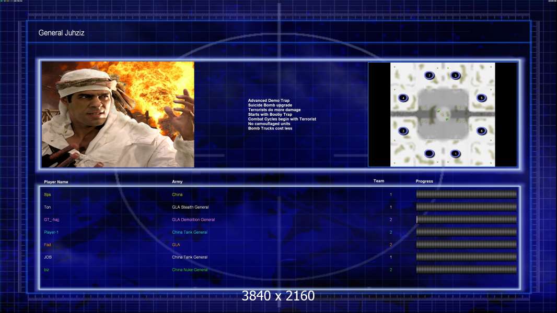557x313 pixels.
Task: Click the 'General Juhziz' title text
Action: pos(62,33)
